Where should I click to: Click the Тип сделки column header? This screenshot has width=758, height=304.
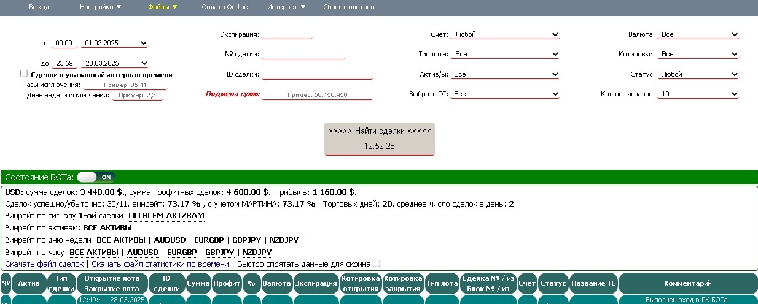61,283
